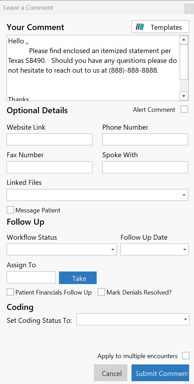Viewport: 194px width, 384px height.
Task: Close the Leave a Comment dialog
Action: (x=189, y=9)
